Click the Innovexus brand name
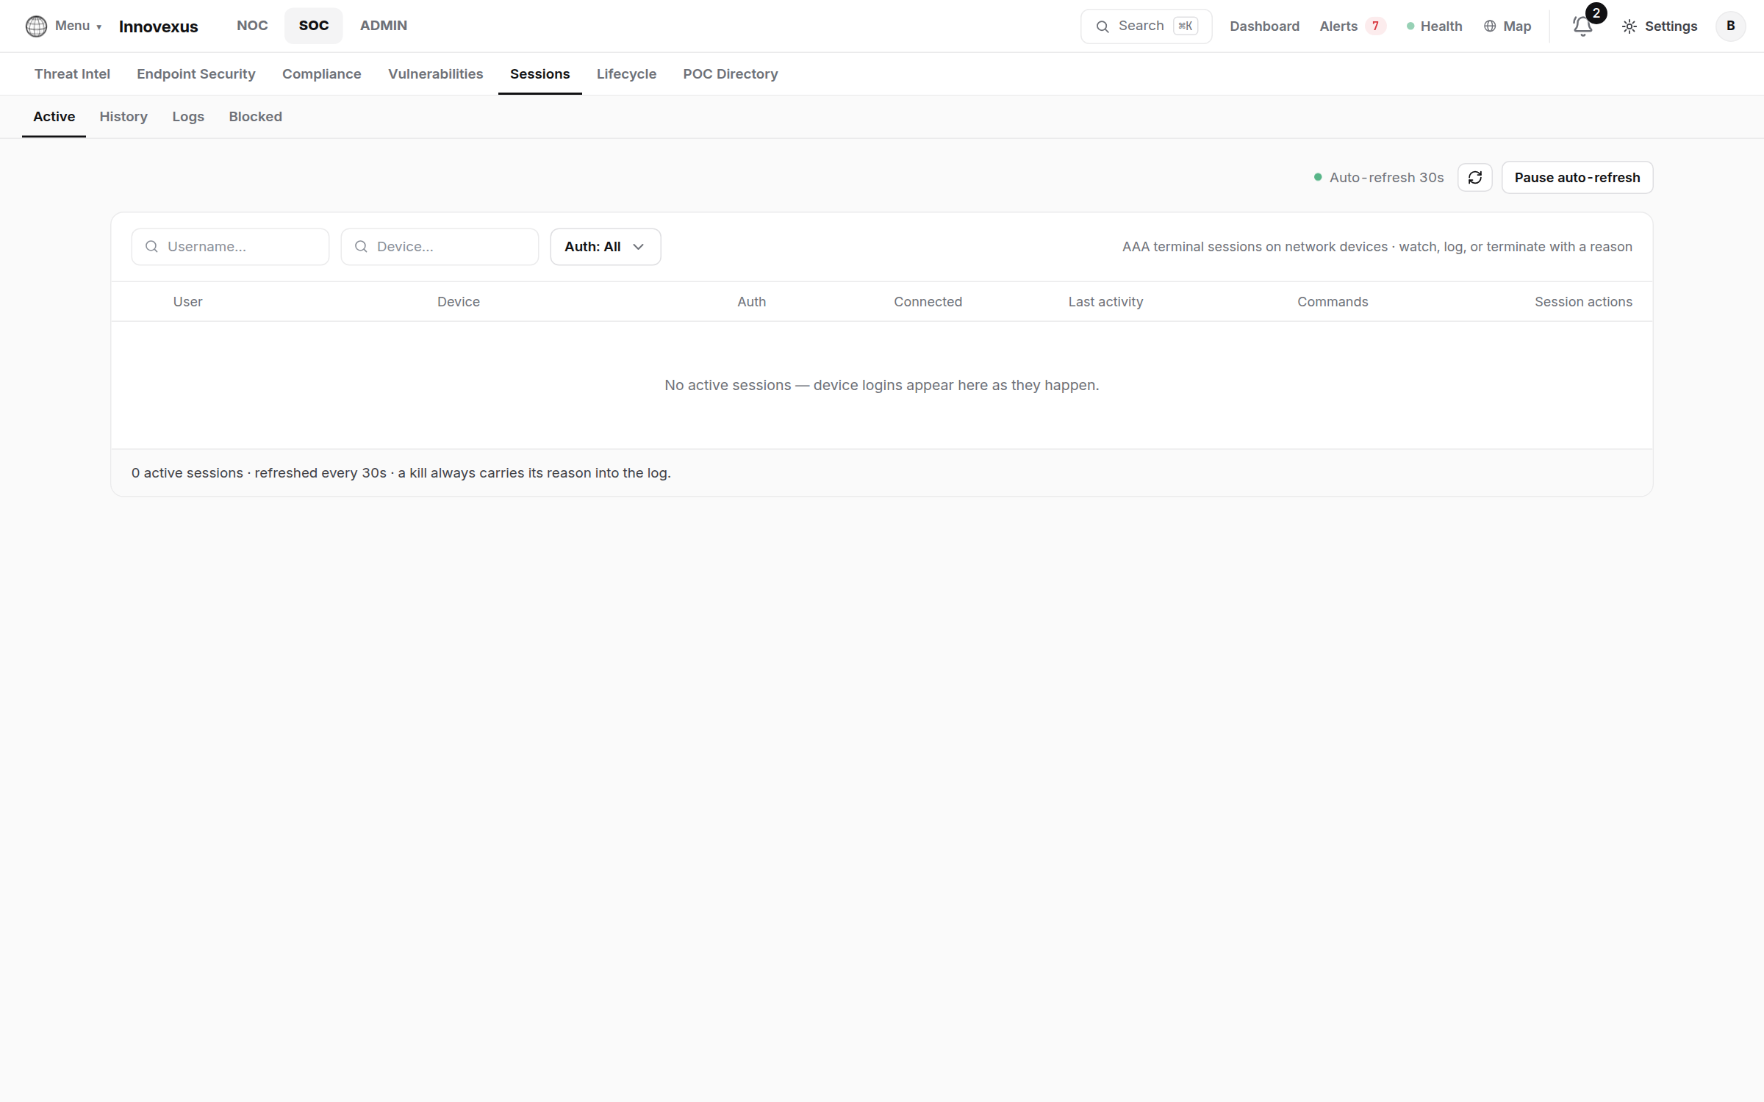The width and height of the screenshot is (1764, 1102). point(158,26)
